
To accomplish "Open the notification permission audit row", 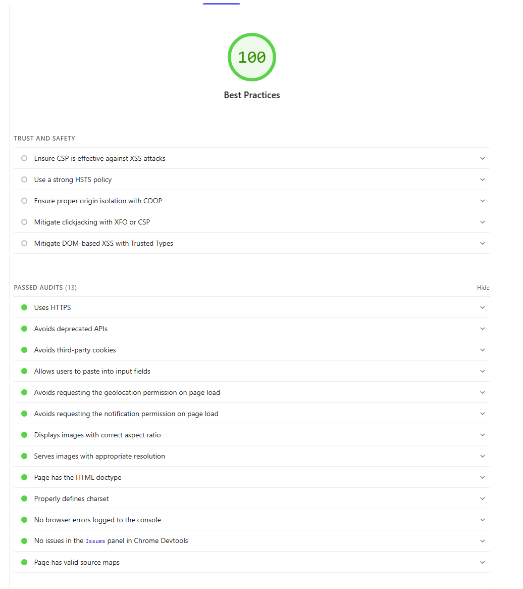I will pyautogui.click(x=126, y=414).
